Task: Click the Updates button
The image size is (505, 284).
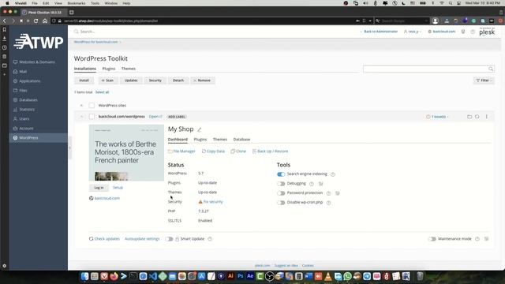Action: click(x=131, y=80)
